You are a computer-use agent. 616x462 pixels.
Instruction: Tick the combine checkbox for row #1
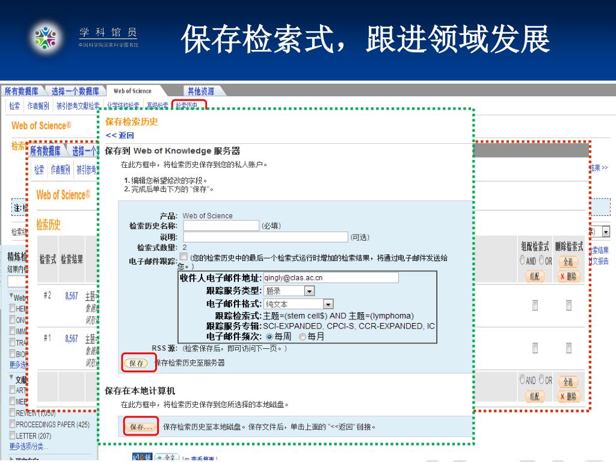click(535, 348)
